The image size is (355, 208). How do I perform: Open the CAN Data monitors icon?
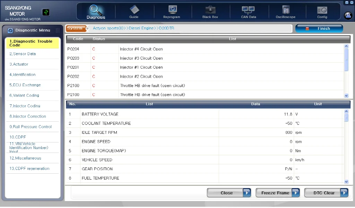tap(248, 10)
